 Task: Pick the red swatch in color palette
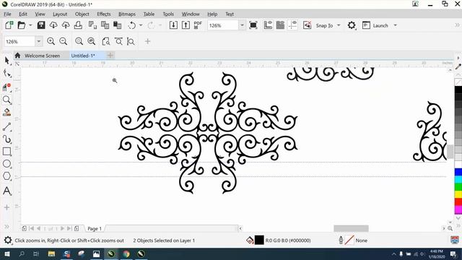click(x=458, y=202)
